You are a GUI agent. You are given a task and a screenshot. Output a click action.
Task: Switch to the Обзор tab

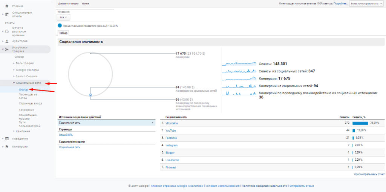click(x=64, y=33)
